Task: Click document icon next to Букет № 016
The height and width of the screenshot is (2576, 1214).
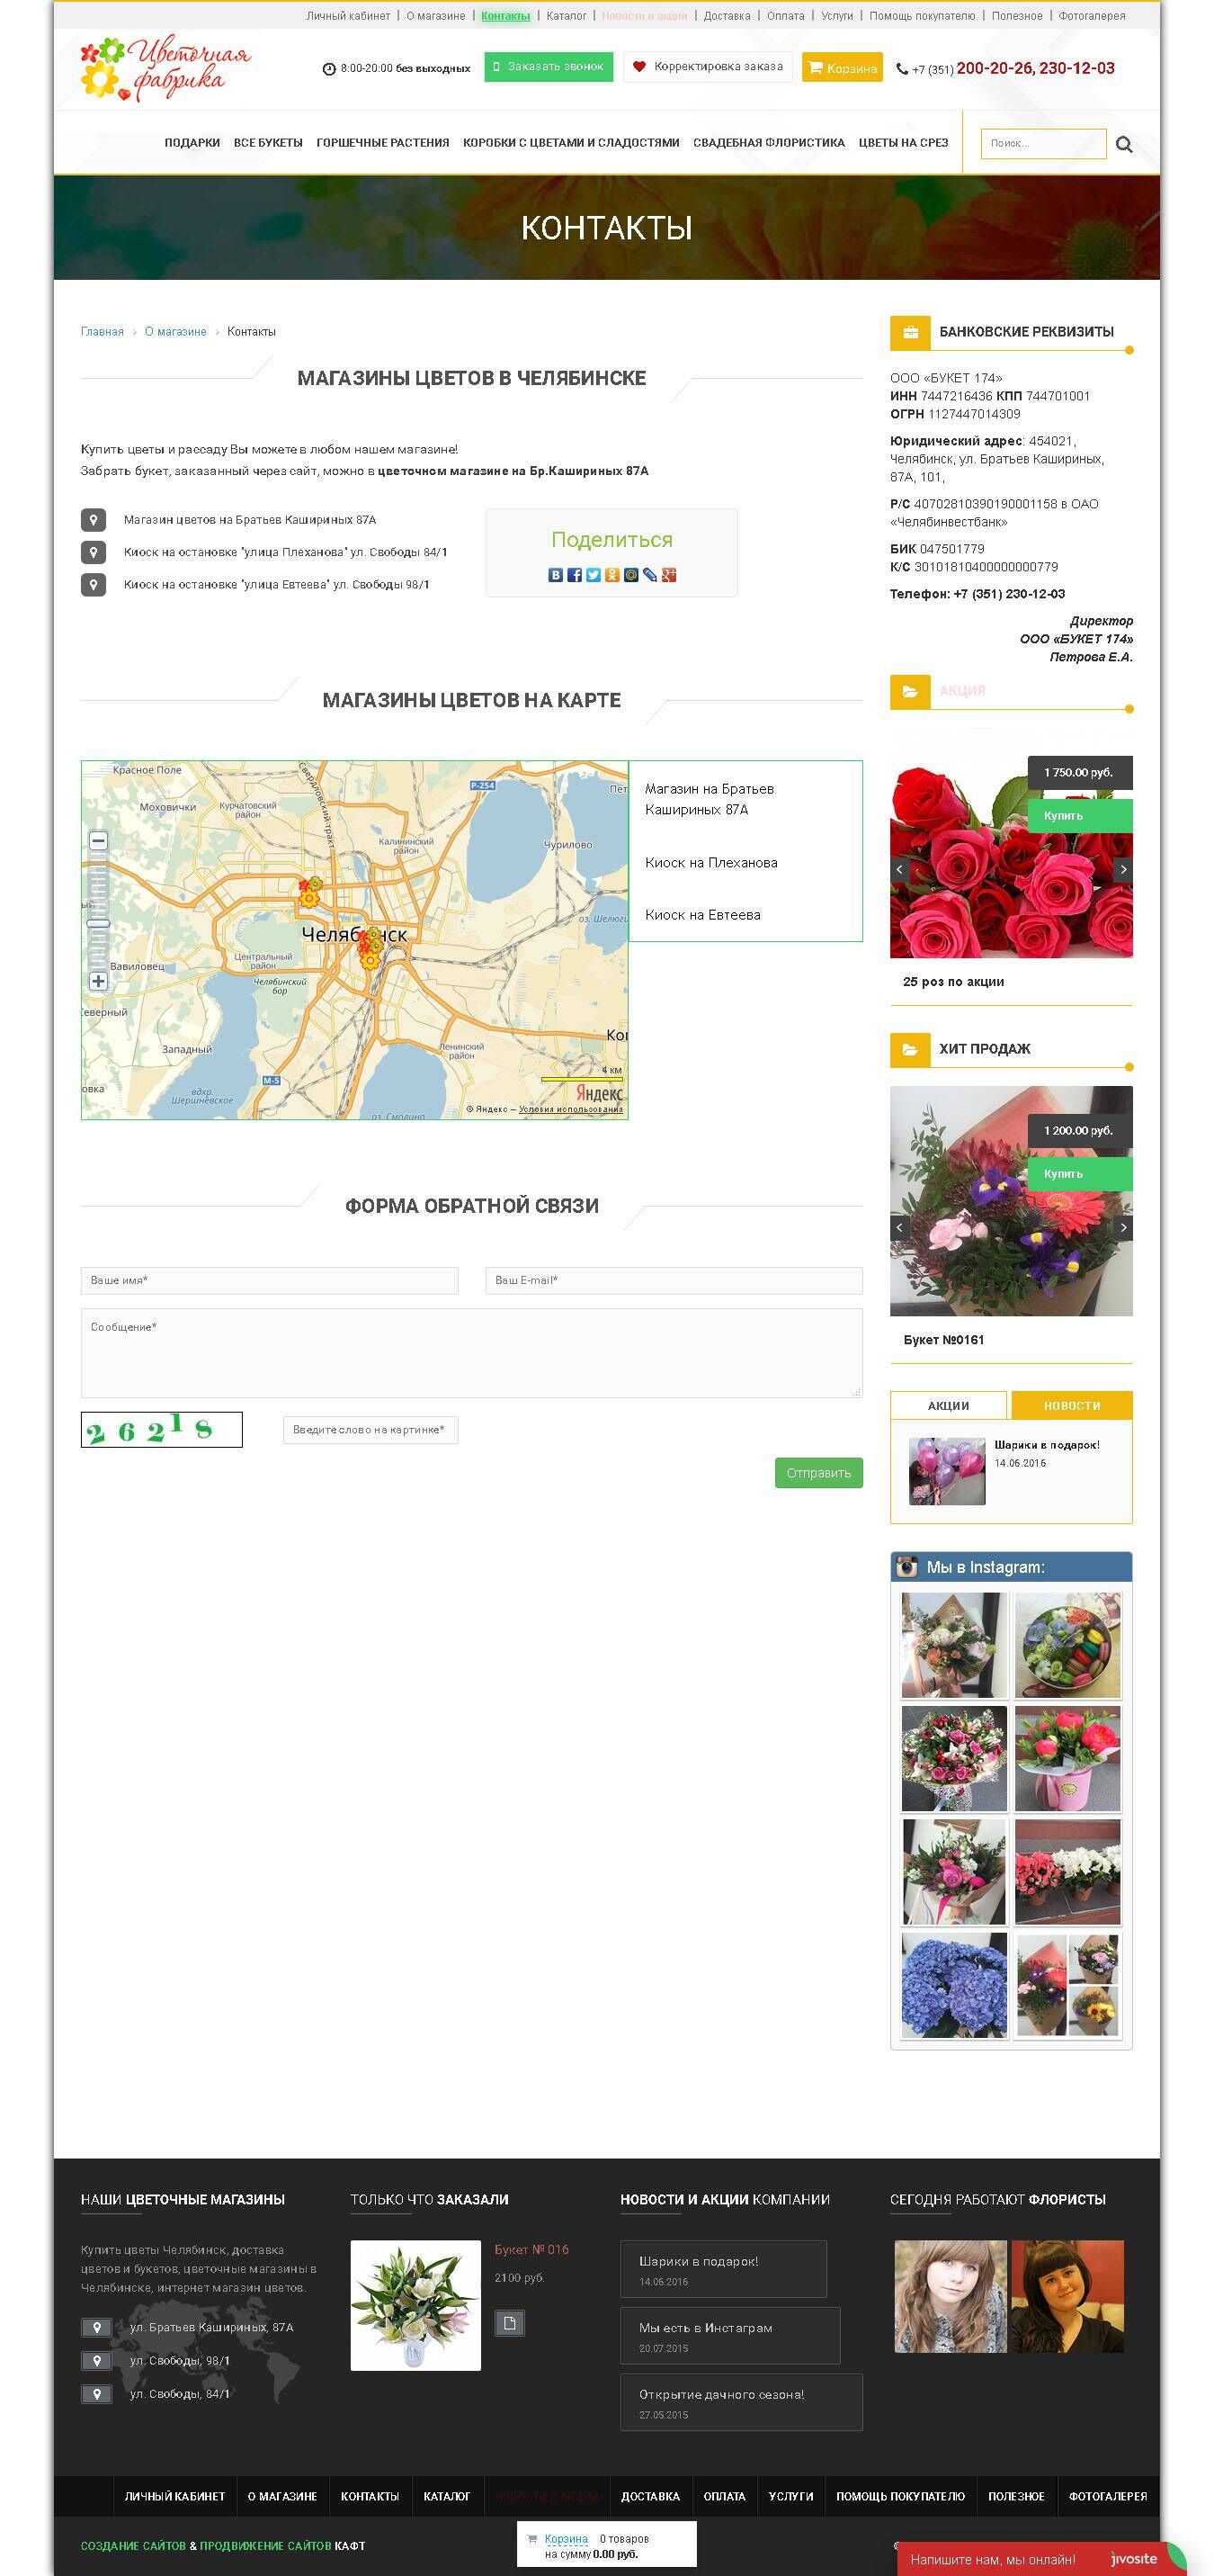Action: pos(510,2323)
